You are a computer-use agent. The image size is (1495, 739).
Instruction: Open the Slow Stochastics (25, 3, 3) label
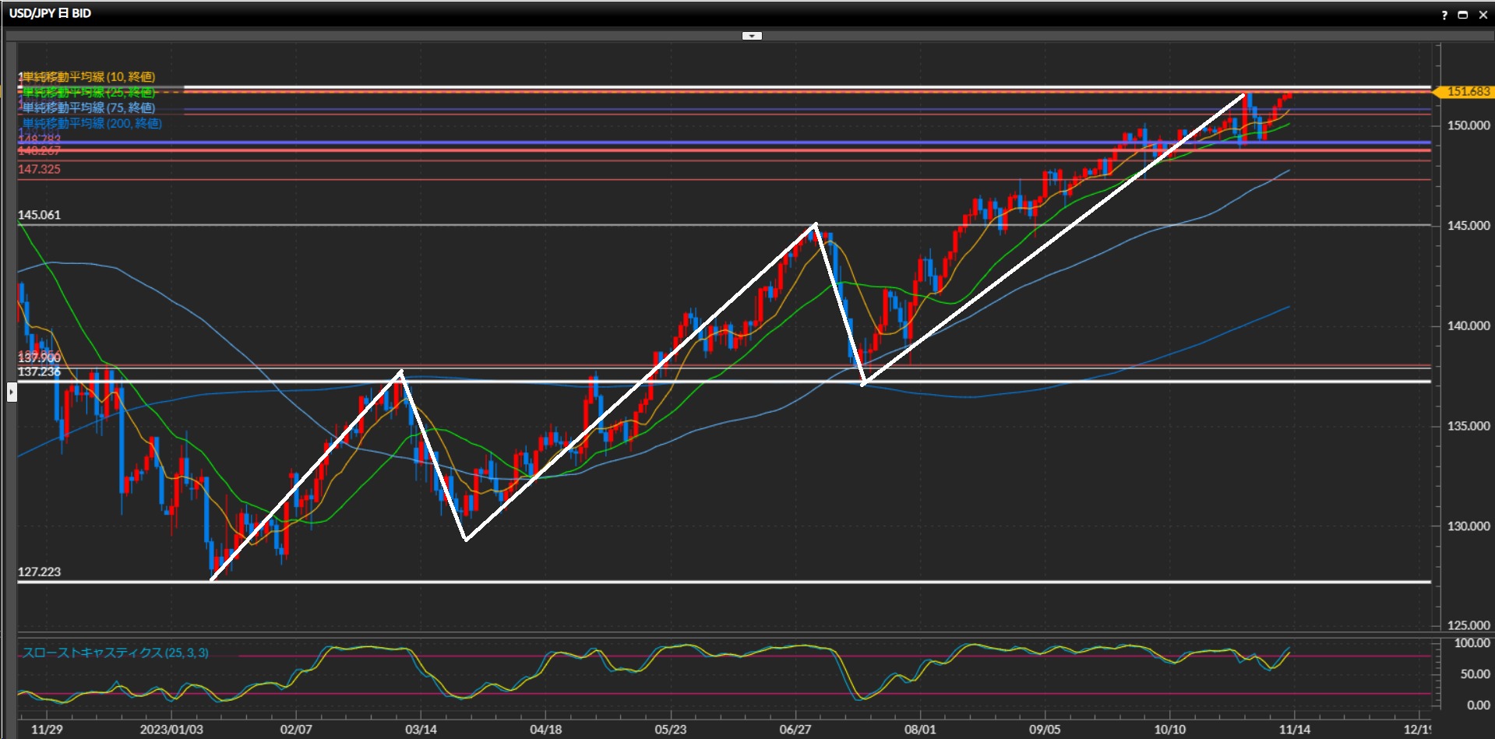click(115, 653)
